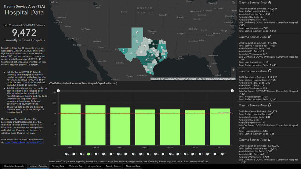Toggle series D in chart legend

coord(89,154)
